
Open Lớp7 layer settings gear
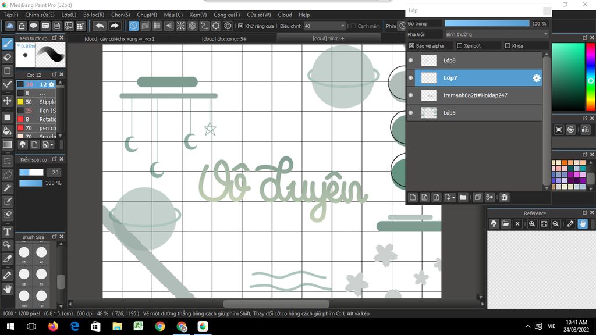(536, 78)
